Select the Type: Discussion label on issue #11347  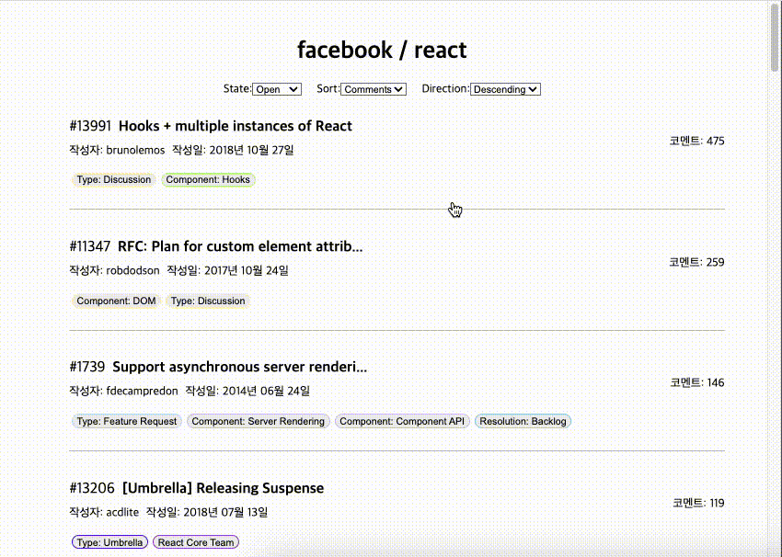click(208, 301)
